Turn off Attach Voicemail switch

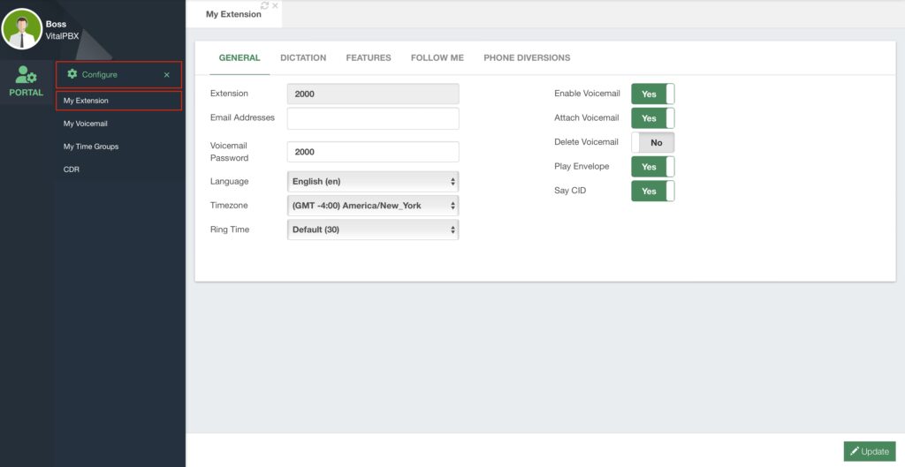pyautogui.click(x=652, y=118)
